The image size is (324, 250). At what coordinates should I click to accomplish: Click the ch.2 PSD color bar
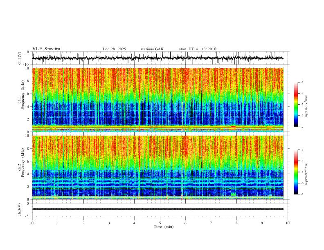296,172
